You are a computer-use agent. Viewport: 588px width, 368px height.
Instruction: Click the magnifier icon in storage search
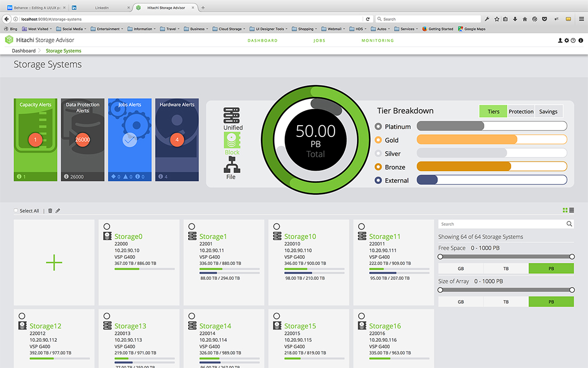569,224
